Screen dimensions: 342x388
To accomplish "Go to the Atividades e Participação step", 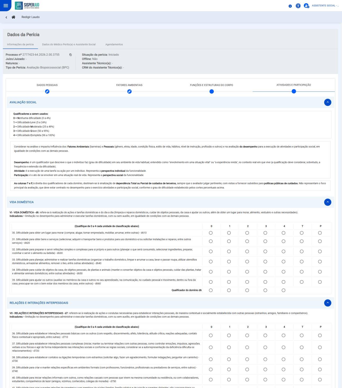I will pyautogui.click(x=294, y=85).
